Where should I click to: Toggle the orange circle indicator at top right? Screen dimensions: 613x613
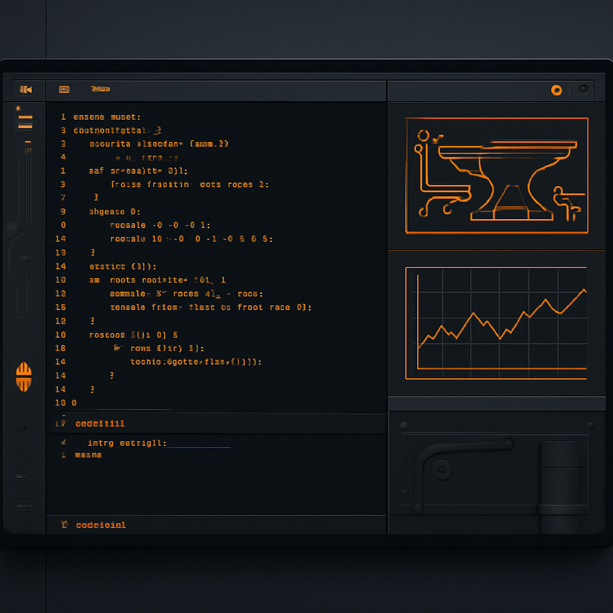click(x=557, y=90)
